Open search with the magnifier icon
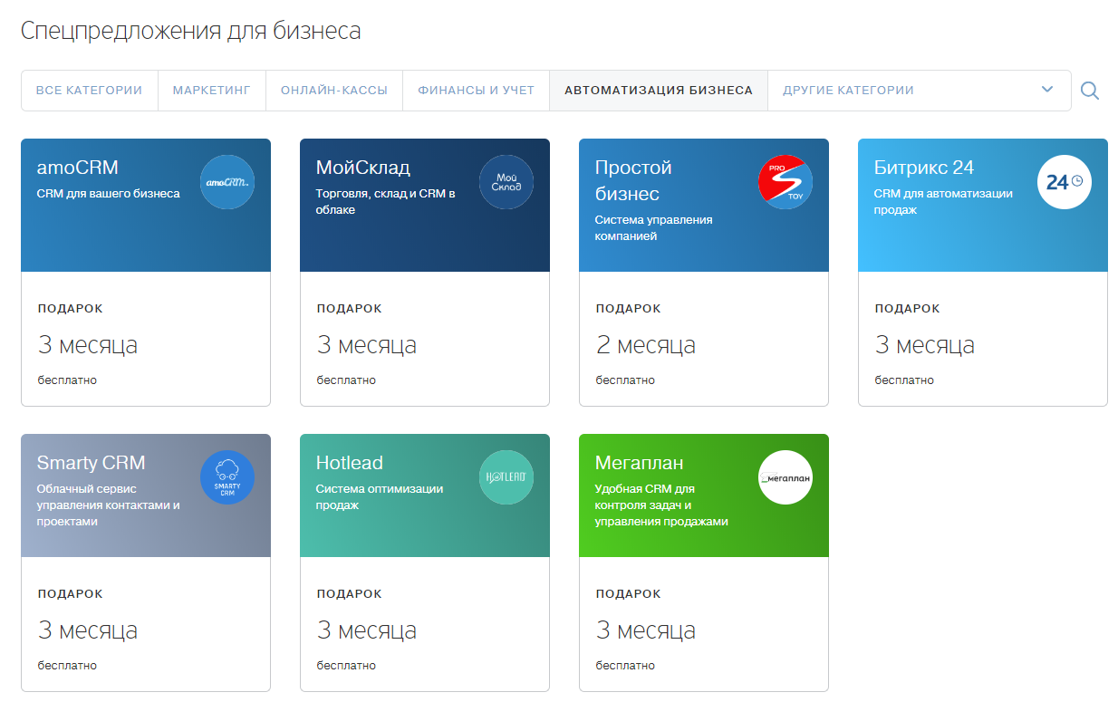Viewport: 1118px width, 702px height. coord(1090,91)
